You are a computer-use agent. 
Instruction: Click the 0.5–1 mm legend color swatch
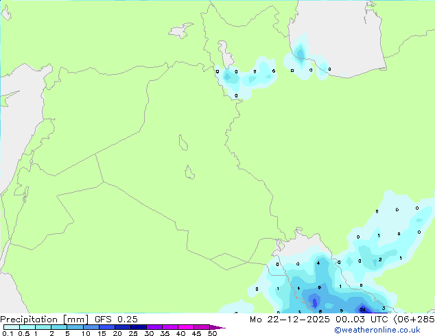pyautogui.click(x=27, y=327)
